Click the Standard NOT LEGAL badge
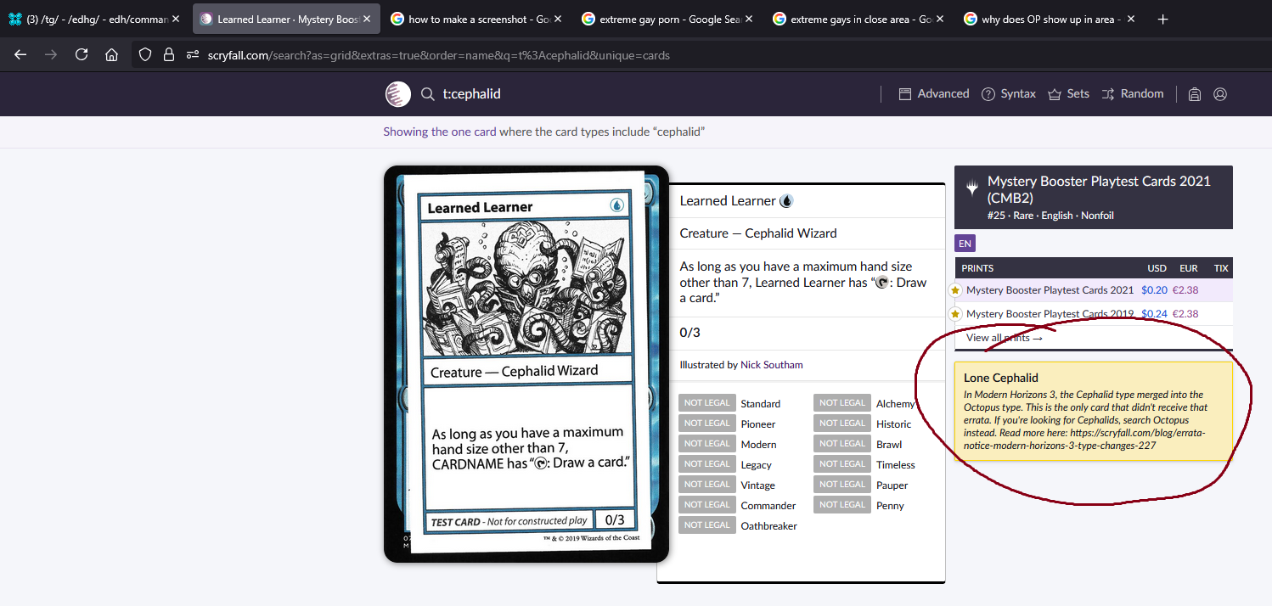Image resolution: width=1272 pixels, height=606 pixels. point(706,403)
